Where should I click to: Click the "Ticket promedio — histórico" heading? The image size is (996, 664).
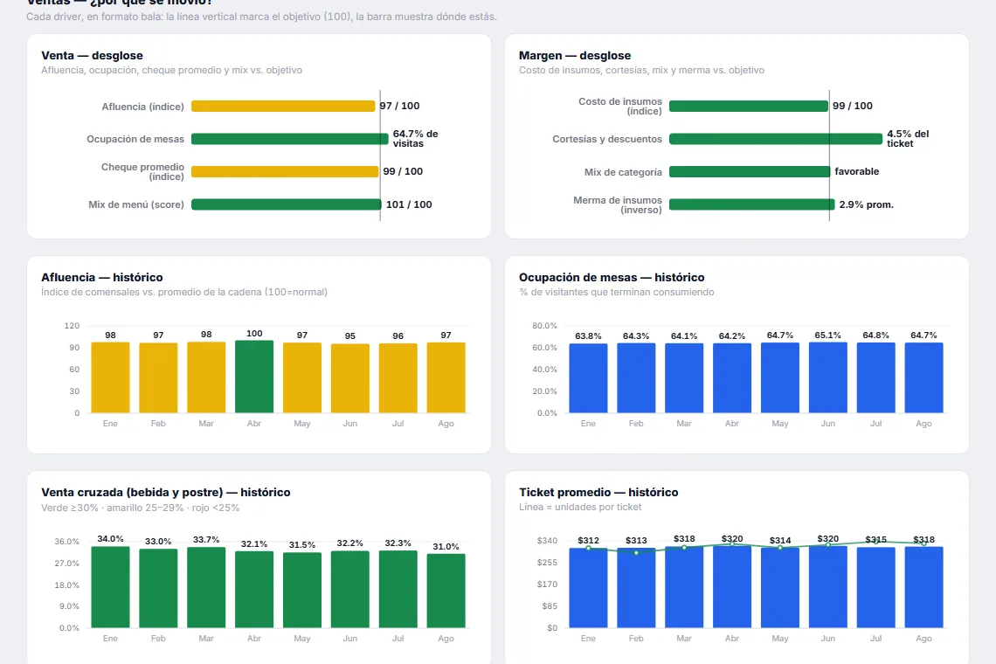(x=598, y=492)
